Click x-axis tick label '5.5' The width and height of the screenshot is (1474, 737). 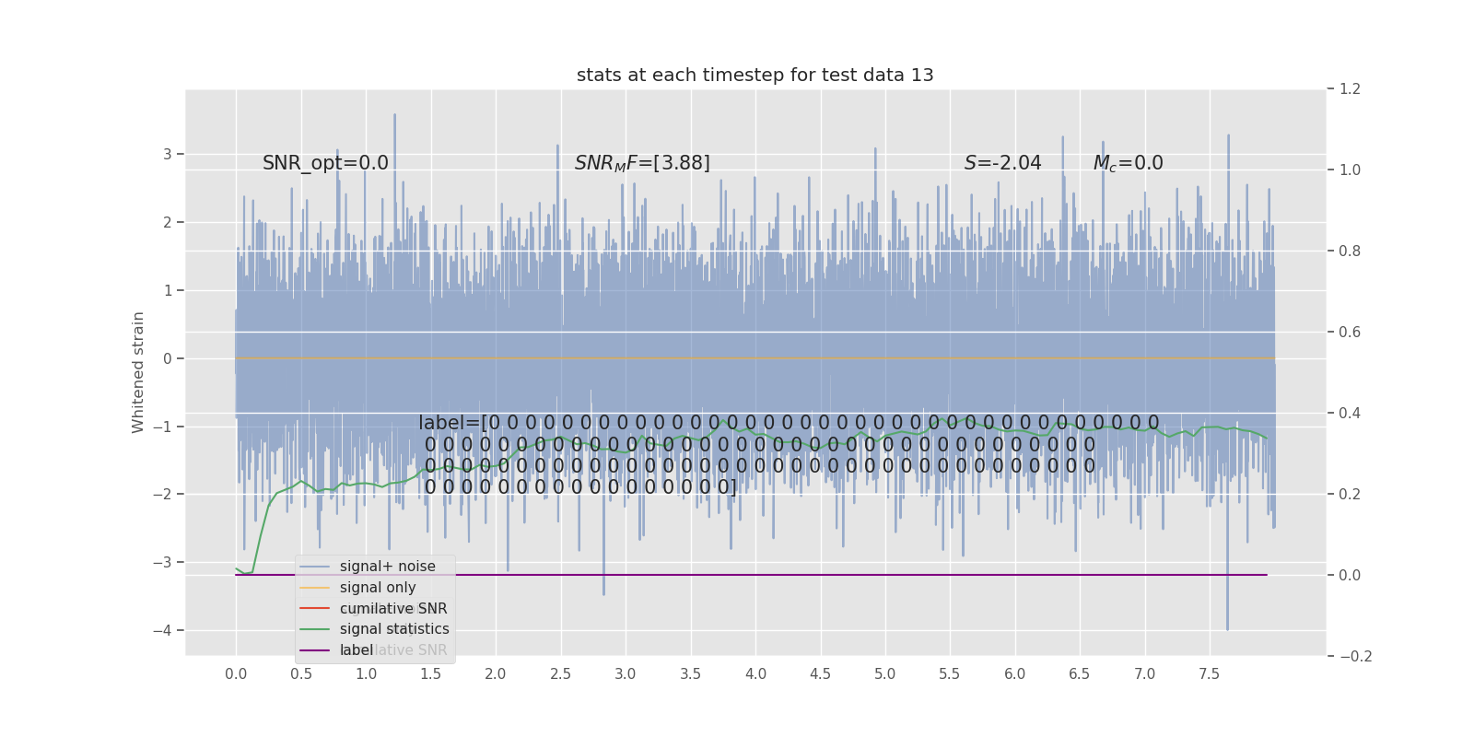coord(950,674)
